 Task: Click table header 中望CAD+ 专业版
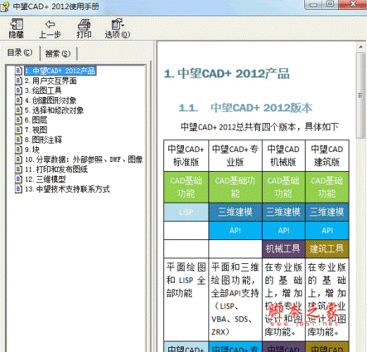[x=235, y=156]
